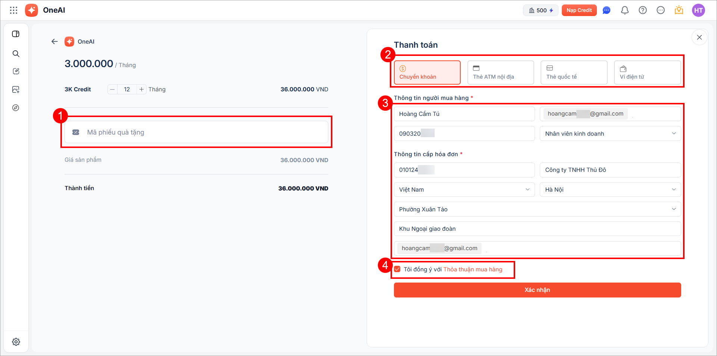Viewport: 717px width, 356px height.
Task: Decrease the month quantity with minus
Action: (112, 89)
